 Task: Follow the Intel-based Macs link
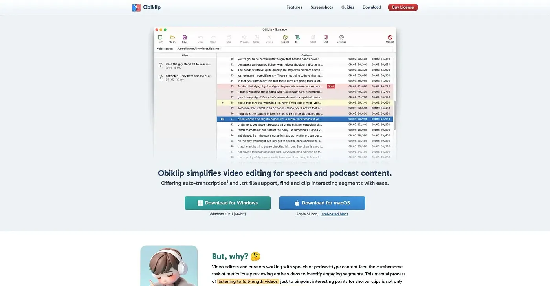coord(334,214)
